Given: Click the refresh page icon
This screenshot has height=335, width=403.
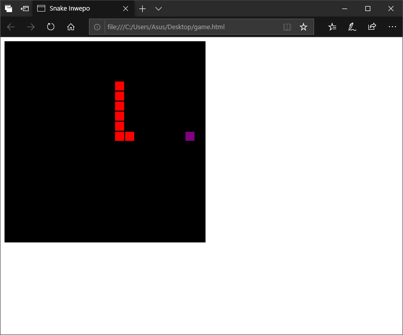Looking at the screenshot, I should [x=50, y=27].
